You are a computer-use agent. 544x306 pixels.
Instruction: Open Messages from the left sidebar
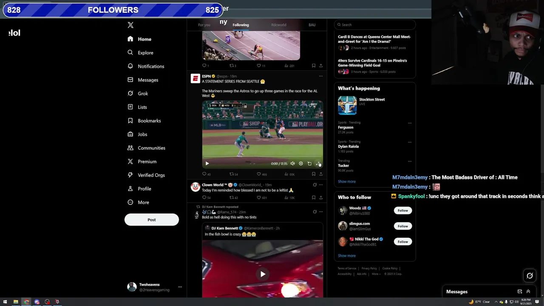(x=143, y=80)
